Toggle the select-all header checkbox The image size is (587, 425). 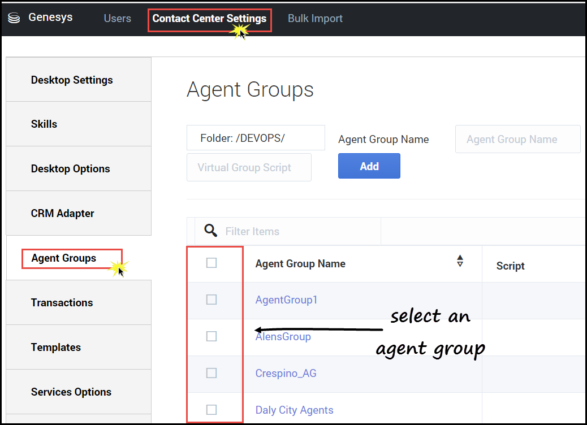tap(212, 263)
